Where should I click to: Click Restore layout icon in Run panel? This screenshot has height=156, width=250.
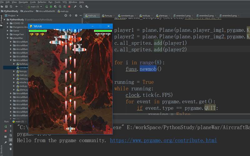6,137
